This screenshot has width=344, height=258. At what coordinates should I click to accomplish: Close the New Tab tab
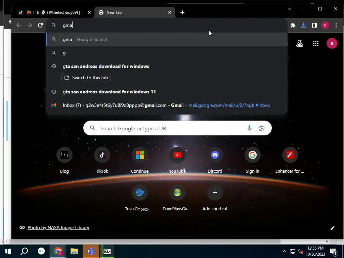click(170, 12)
